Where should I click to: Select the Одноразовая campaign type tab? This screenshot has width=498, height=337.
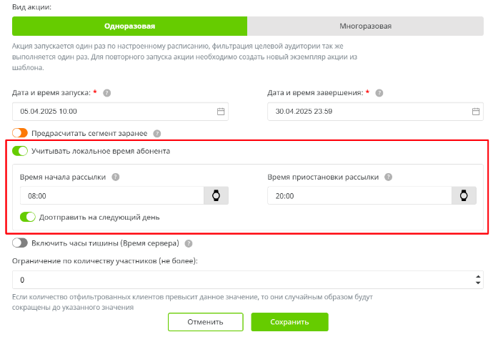pos(129,26)
